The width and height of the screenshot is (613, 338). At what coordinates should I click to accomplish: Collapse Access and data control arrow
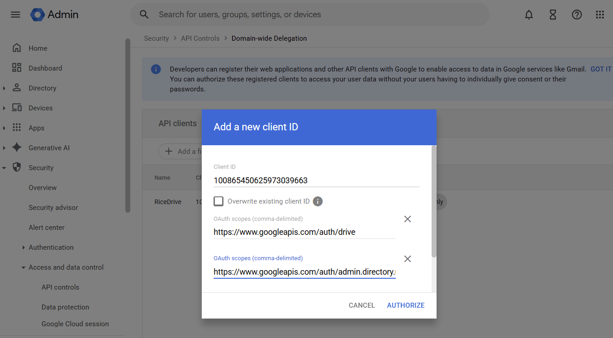click(x=24, y=267)
